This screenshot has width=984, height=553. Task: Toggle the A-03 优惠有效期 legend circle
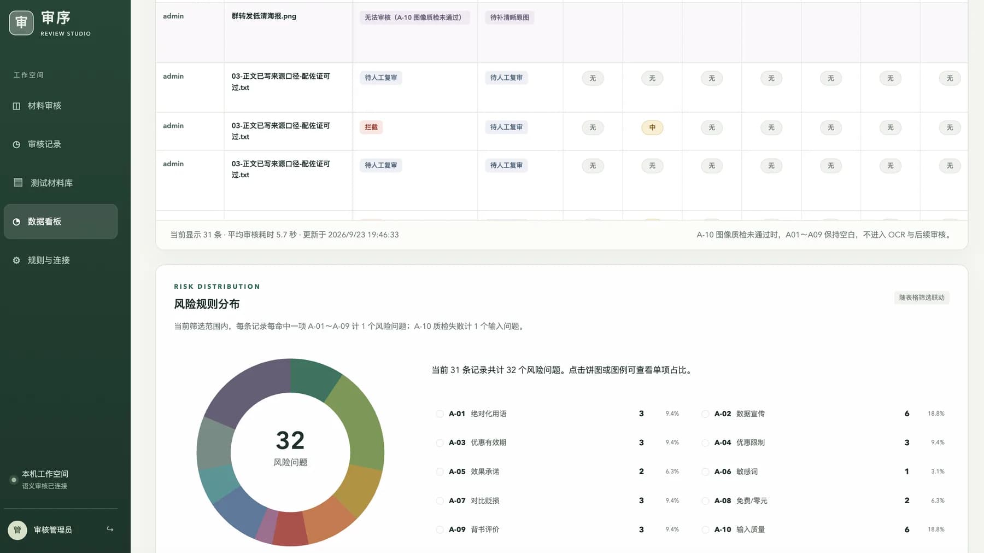tap(440, 443)
